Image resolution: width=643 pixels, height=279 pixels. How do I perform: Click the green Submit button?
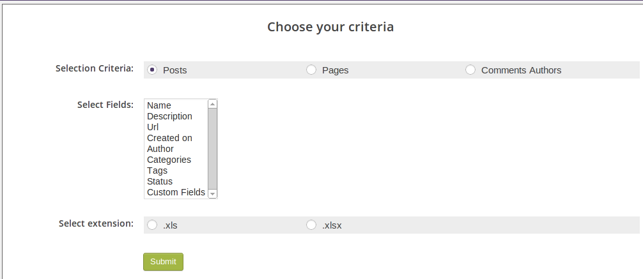click(163, 262)
